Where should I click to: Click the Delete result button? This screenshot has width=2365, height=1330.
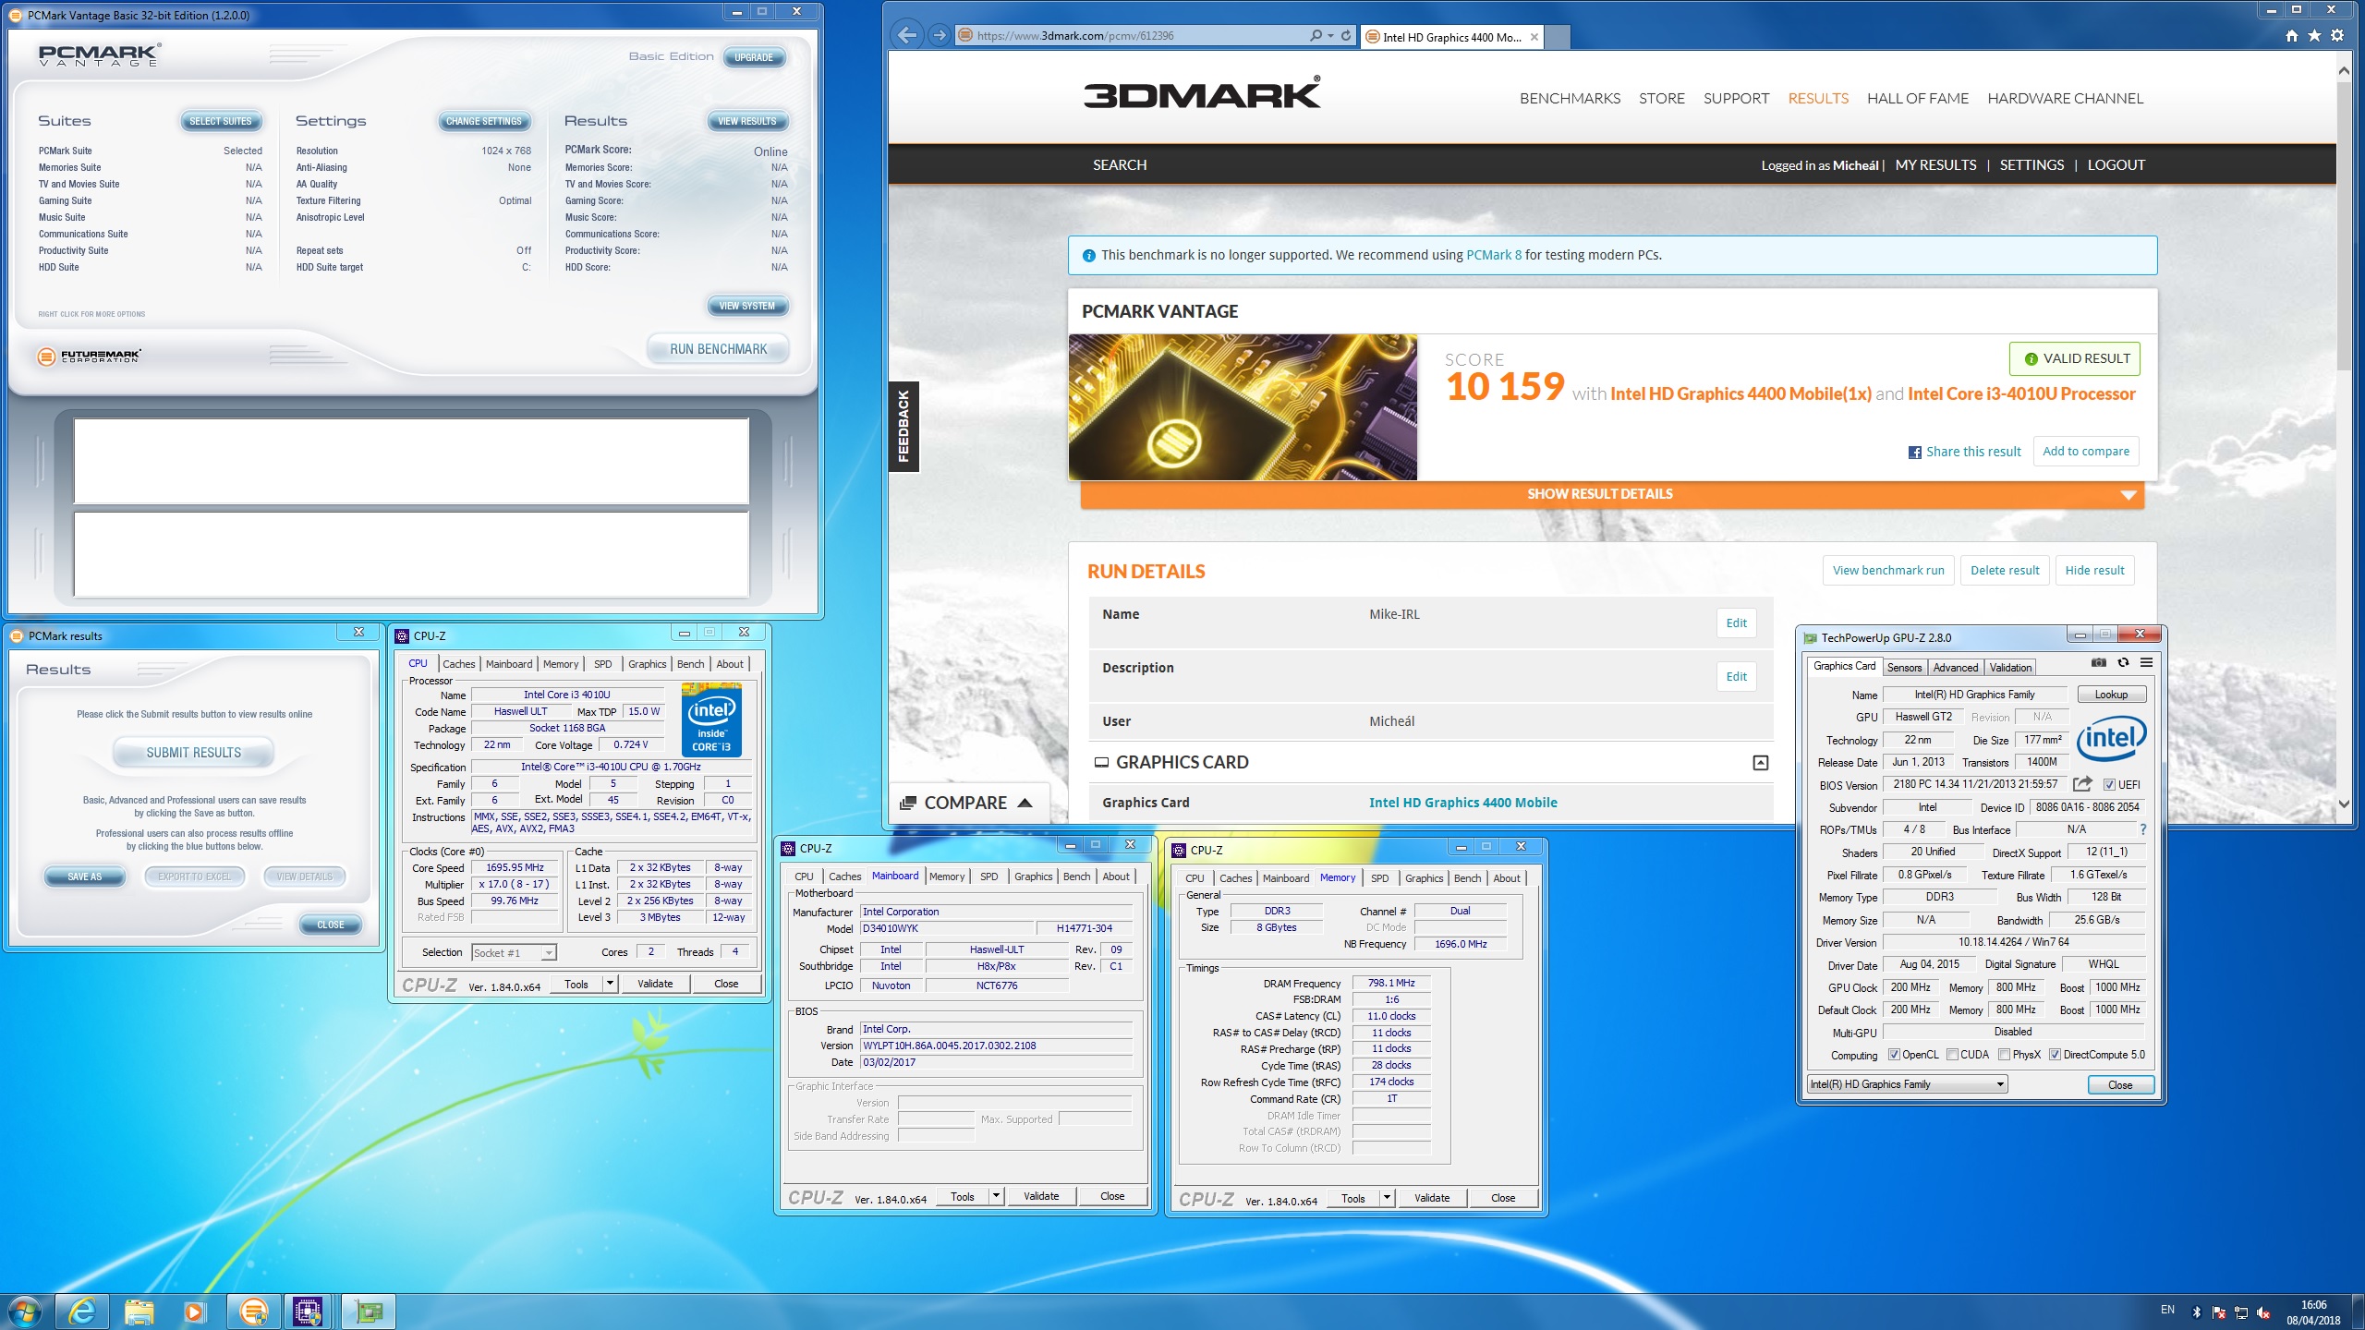tap(2005, 571)
